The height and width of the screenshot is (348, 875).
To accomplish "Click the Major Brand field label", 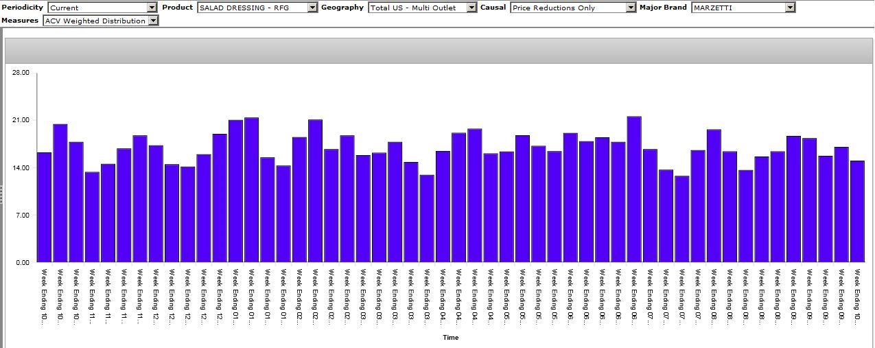I will 663,8.
